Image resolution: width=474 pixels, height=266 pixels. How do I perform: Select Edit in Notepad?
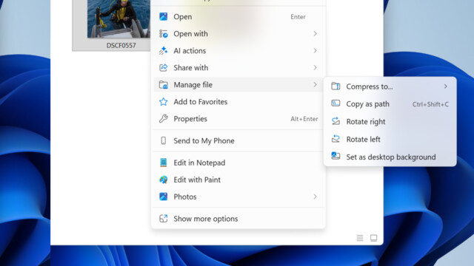point(238,163)
